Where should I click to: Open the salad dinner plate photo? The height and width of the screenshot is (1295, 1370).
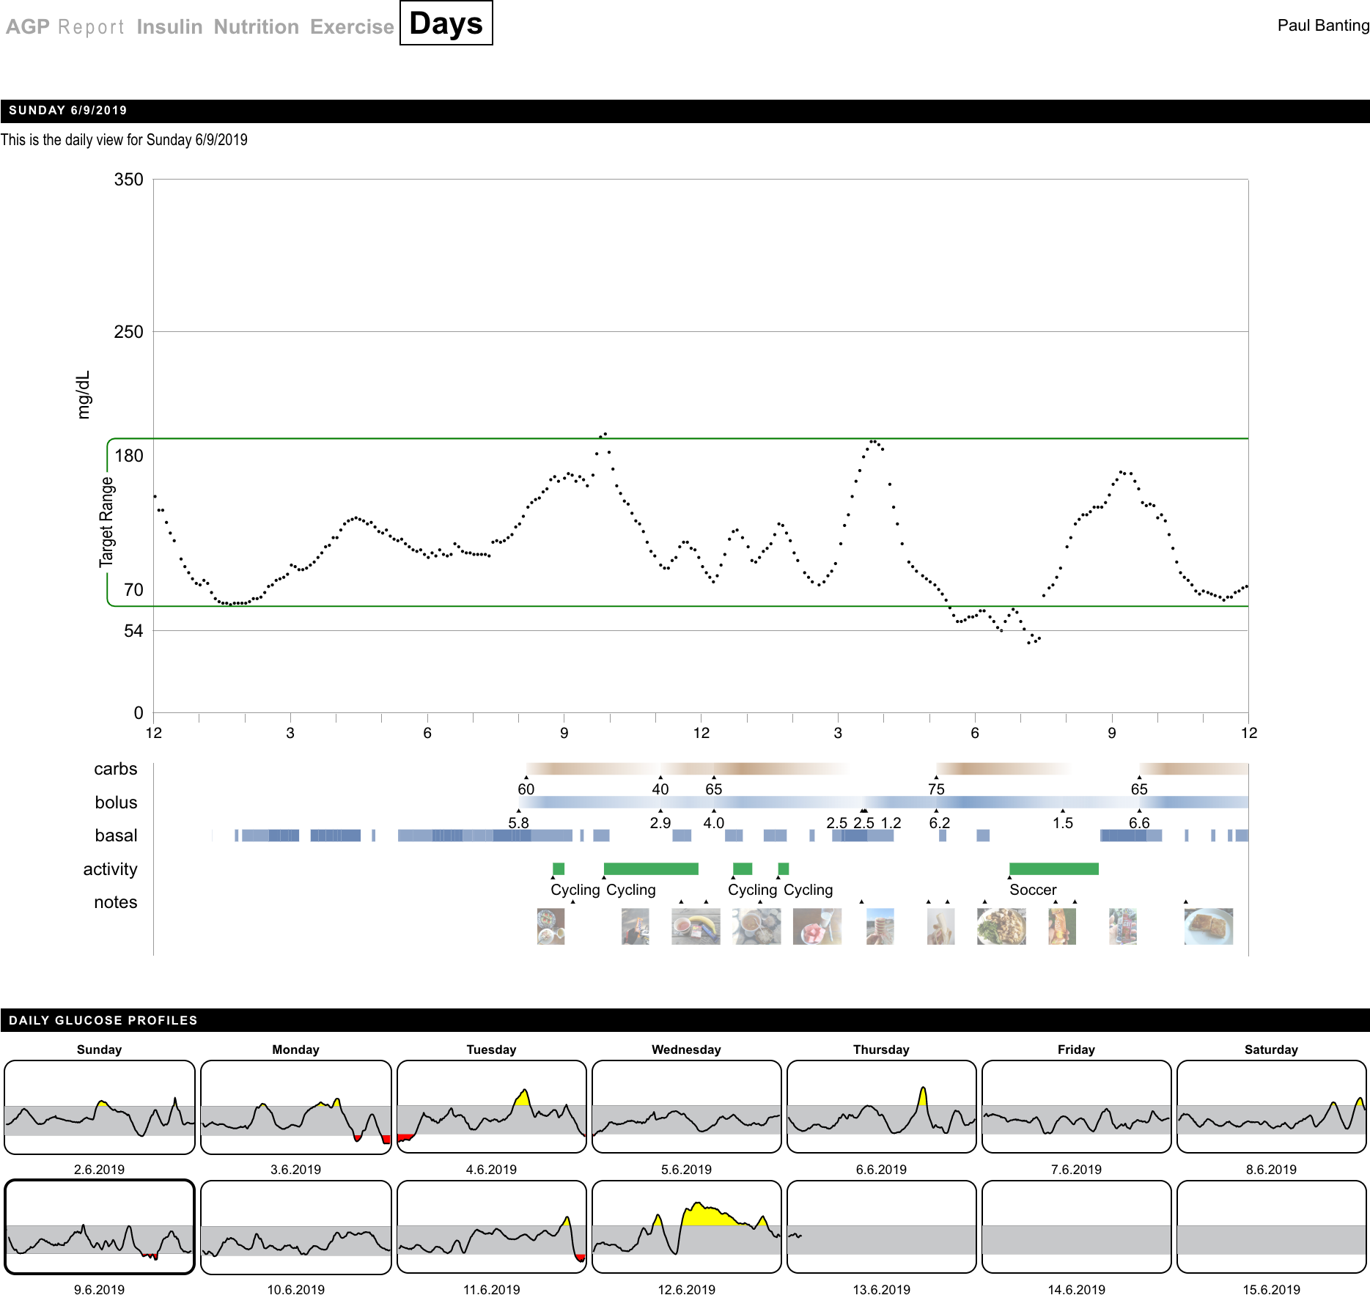tap(1001, 926)
